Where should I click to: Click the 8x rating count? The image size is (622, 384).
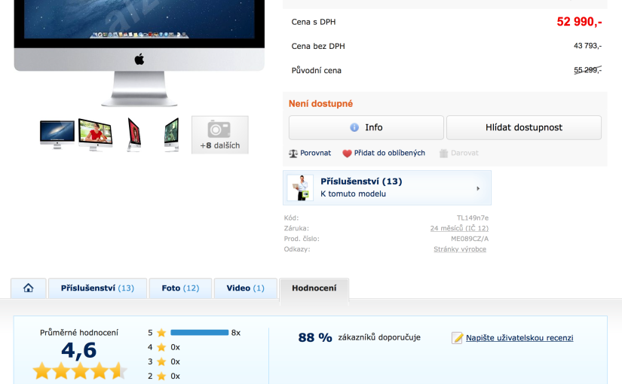(236, 333)
